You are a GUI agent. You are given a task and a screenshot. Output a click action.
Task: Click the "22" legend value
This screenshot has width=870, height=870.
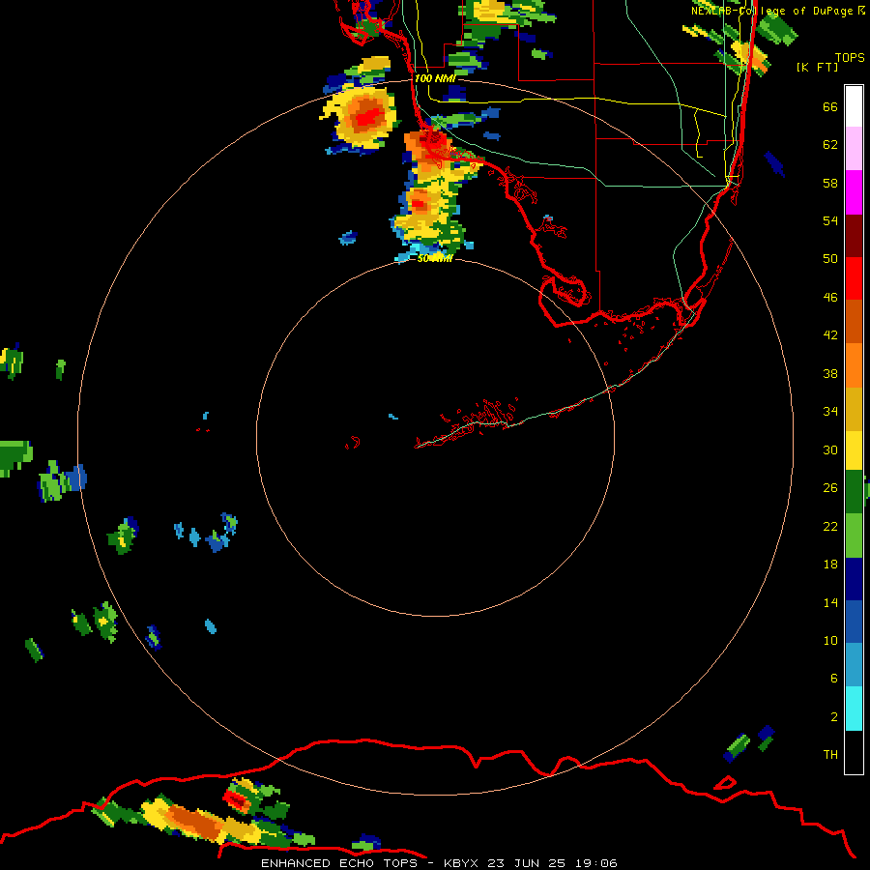point(830,527)
